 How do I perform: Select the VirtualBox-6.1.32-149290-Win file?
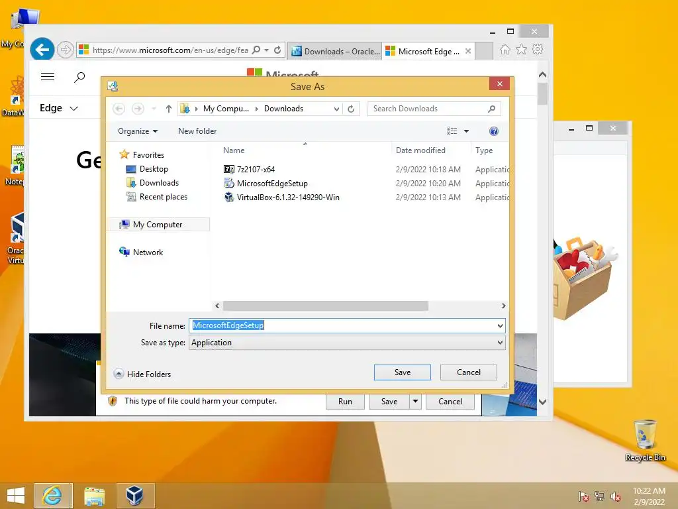[281, 197]
